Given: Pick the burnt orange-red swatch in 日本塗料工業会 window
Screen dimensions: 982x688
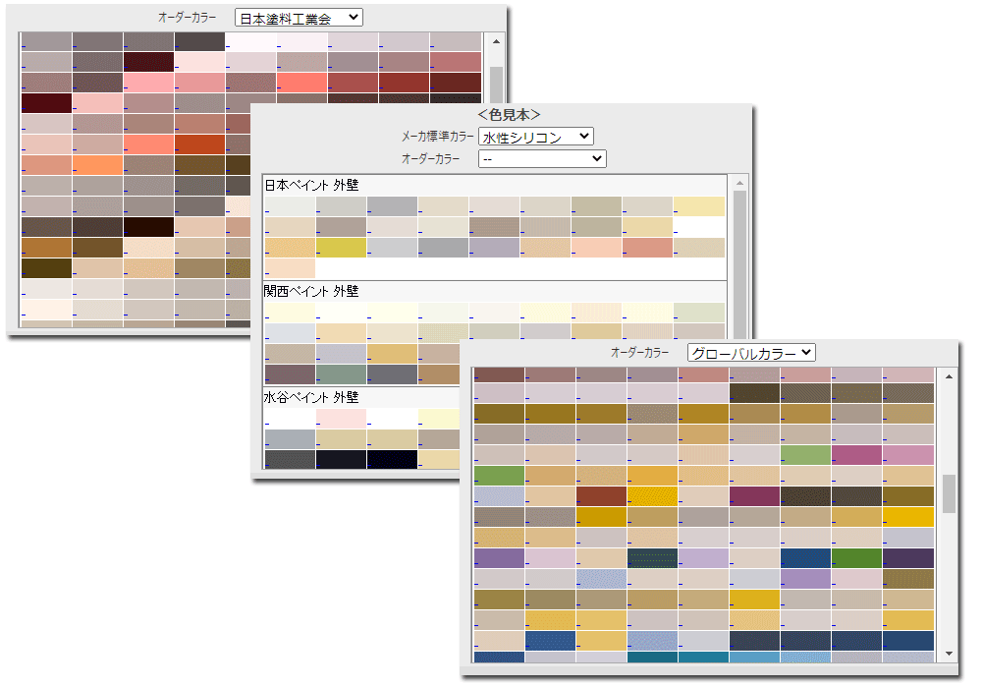Looking at the screenshot, I should point(199,144).
